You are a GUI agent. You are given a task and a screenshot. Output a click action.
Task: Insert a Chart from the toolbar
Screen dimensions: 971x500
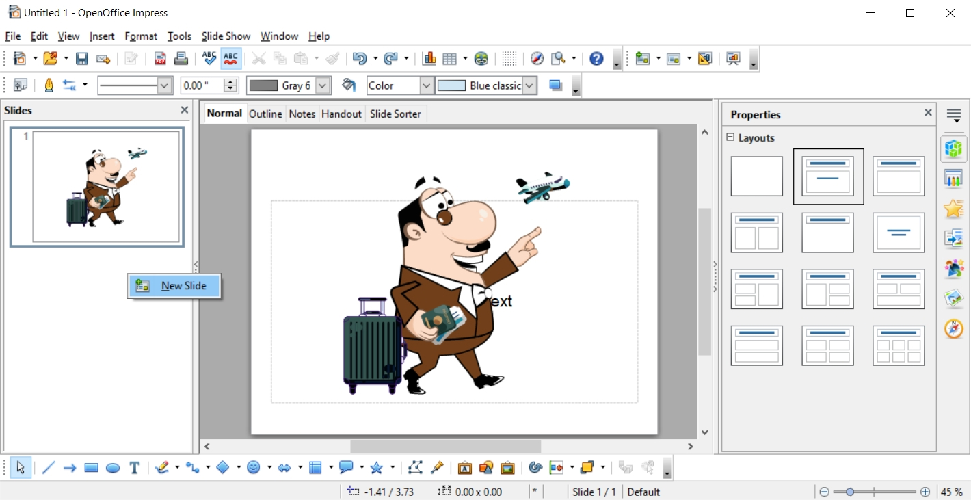coord(429,59)
